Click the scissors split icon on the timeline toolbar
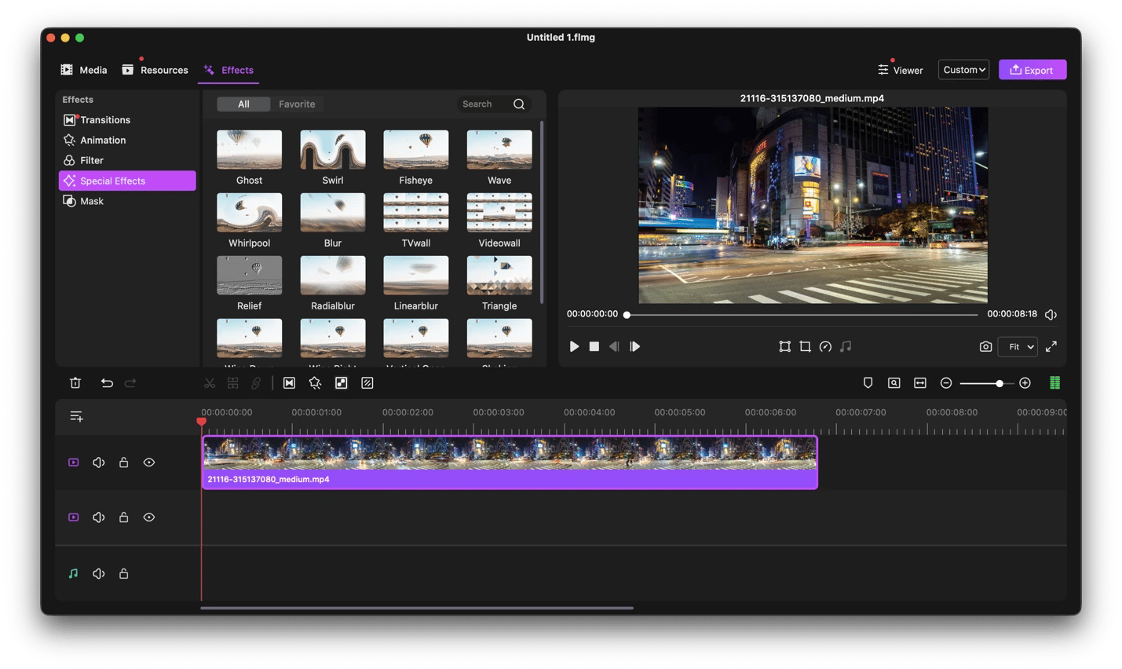Screen dimensions: 1122x669 click(210, 383)
